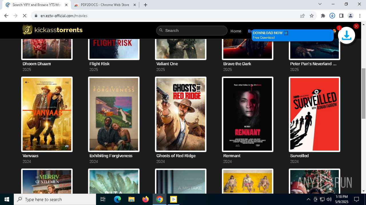This screenshot has width=366, height=205.
Task: Launch Firefox from the taskbar
Action: (x=145, y=199)
